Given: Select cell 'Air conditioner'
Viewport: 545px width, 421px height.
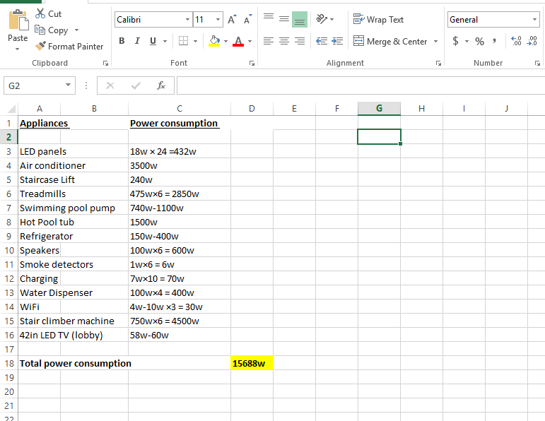Looking at the screenshot, I should pos(52,166).
